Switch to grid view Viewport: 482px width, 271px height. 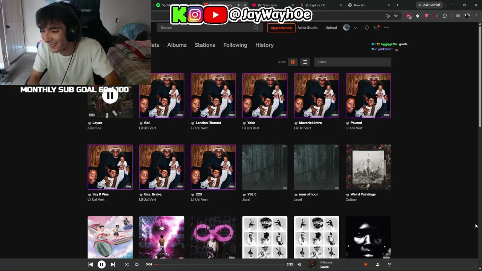tap(293, 62)
